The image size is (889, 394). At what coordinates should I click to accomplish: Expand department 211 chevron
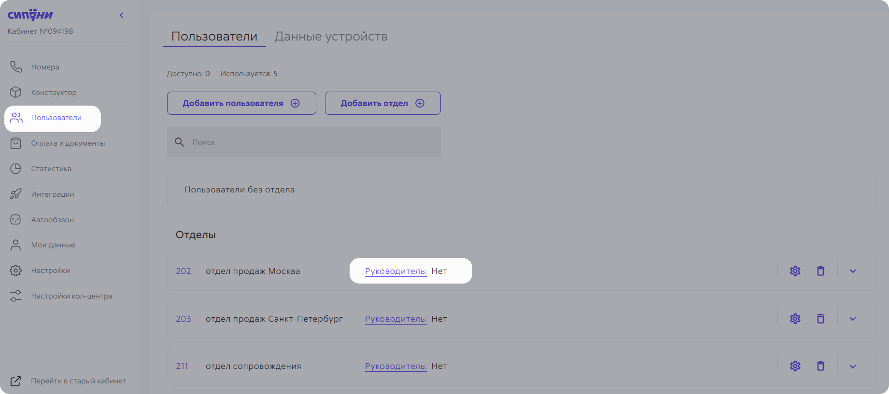click(852, 367)
